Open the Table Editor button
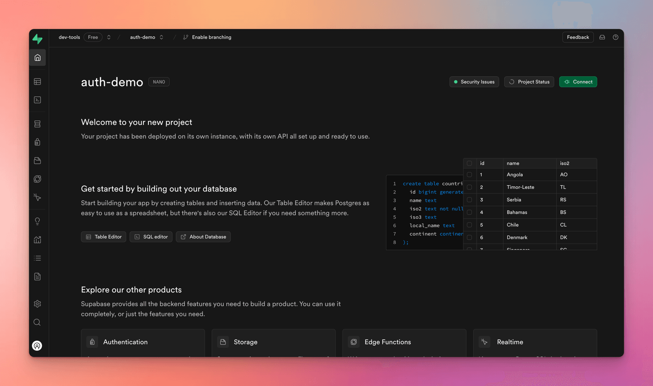 coord(104,237)
